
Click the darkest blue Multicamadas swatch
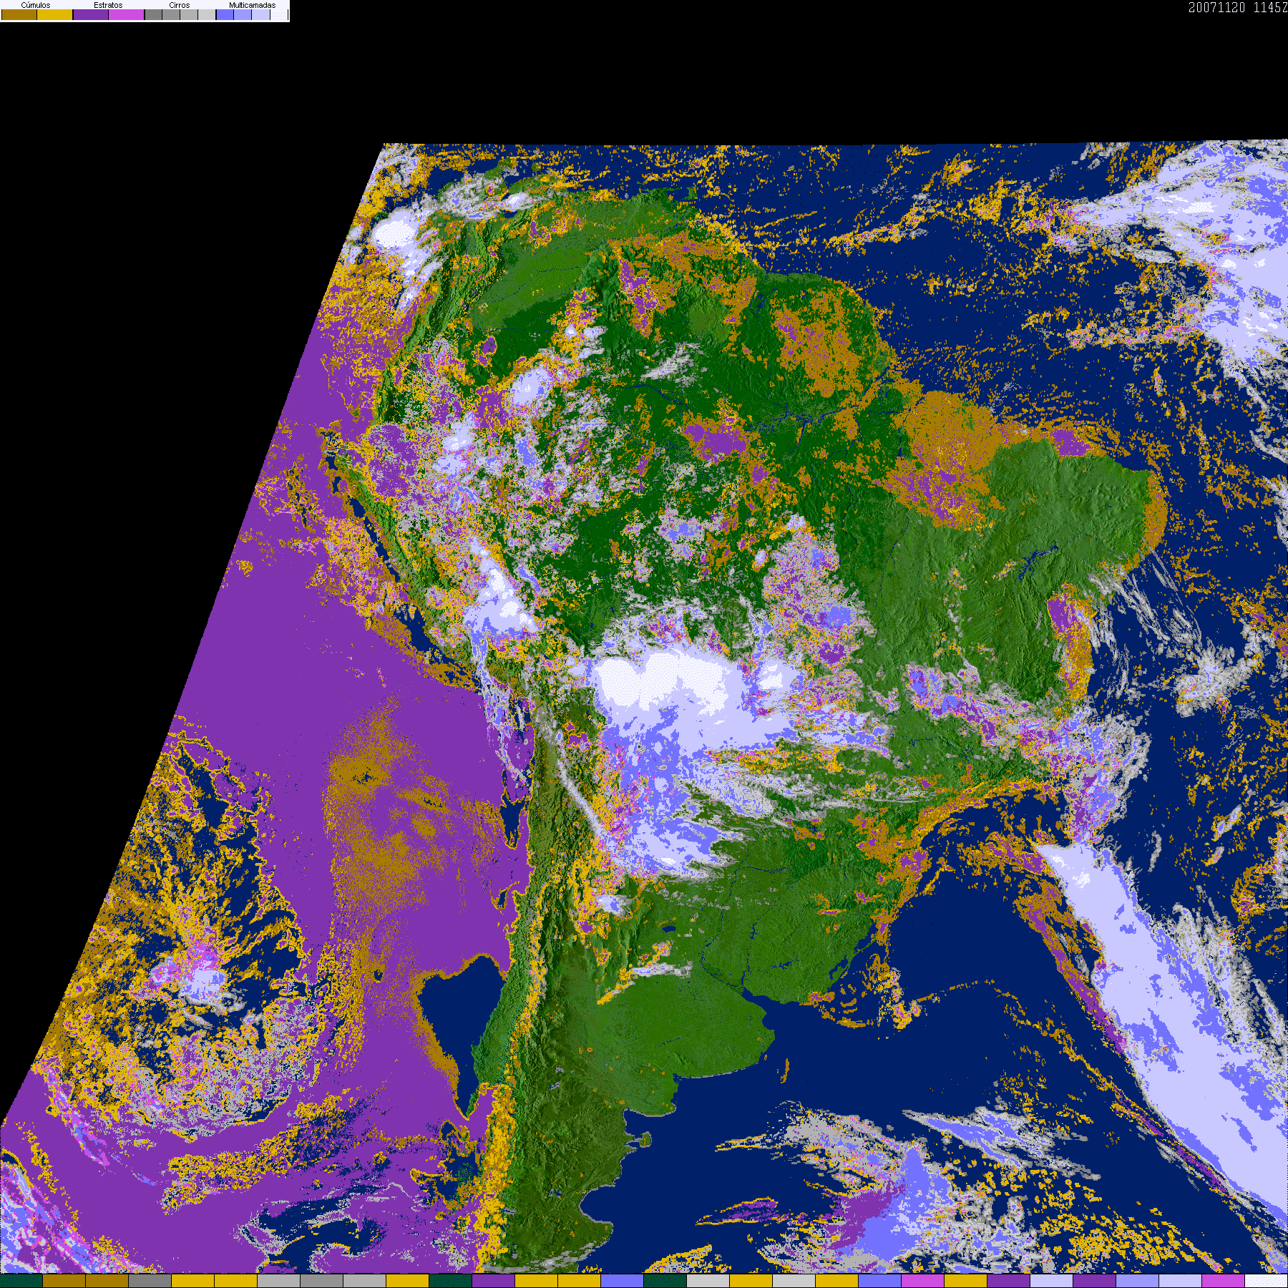pos(225,14)
